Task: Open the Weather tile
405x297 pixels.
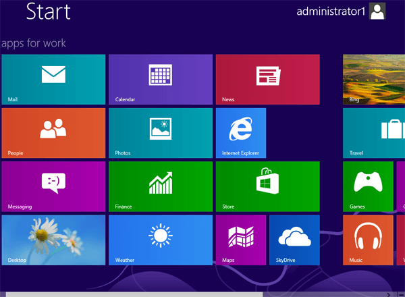Action: pos(161,240)
